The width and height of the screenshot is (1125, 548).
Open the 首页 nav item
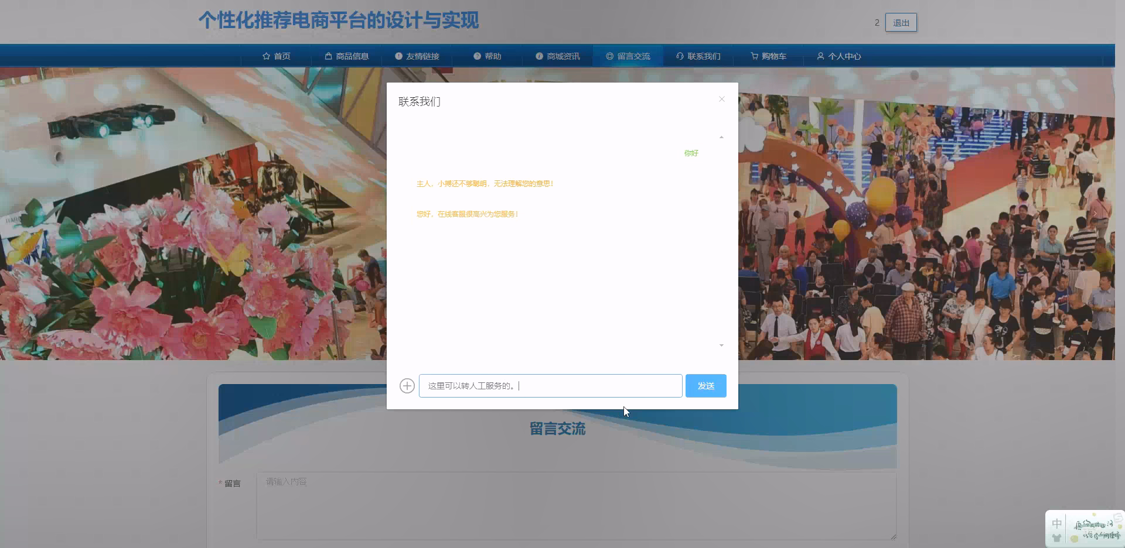[276, 56]
